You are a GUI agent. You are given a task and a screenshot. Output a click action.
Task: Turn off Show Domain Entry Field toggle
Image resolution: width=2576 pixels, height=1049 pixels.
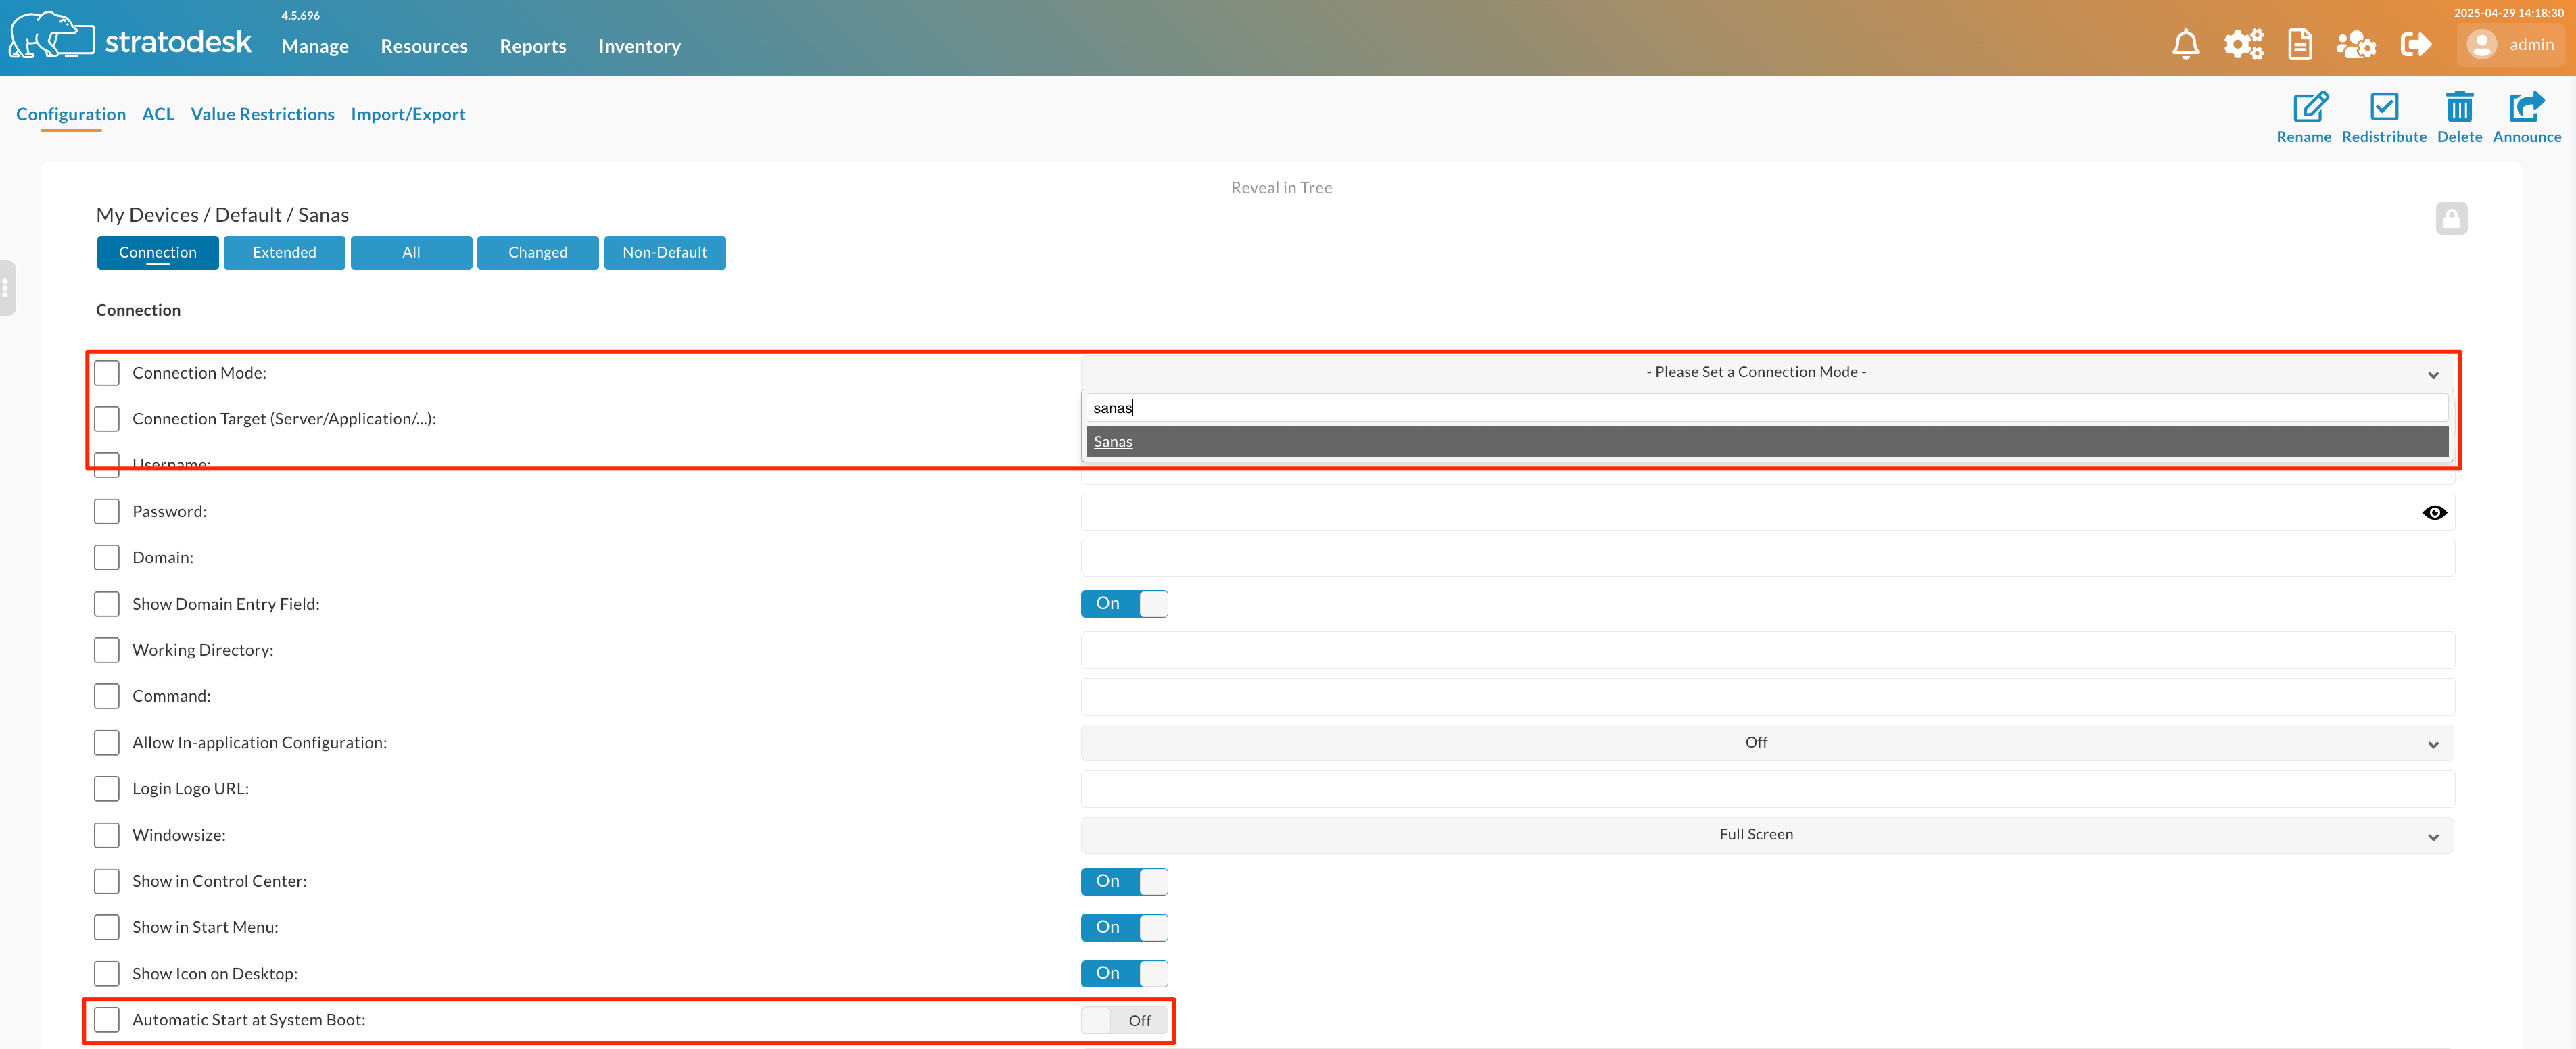[x=1124, y=604]
